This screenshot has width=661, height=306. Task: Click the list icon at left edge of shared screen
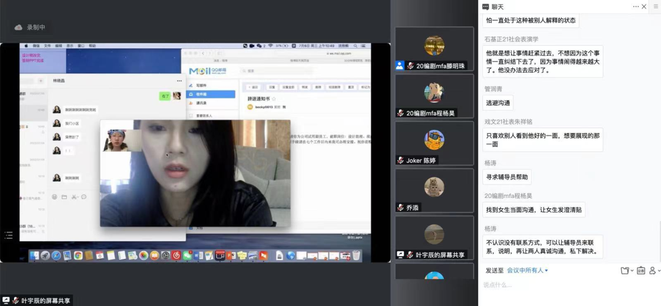(x=9, y=235)
